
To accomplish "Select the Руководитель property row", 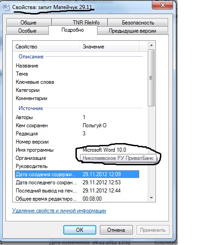I will [x=77, y=166].
